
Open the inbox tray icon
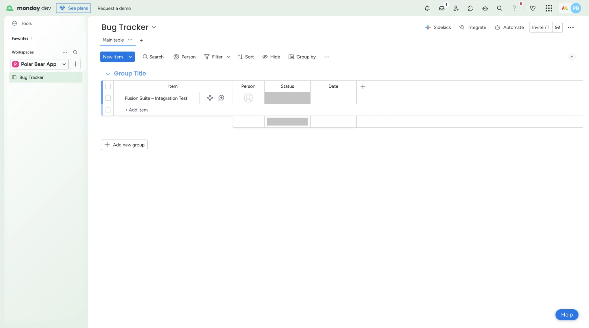pos(442,9)
